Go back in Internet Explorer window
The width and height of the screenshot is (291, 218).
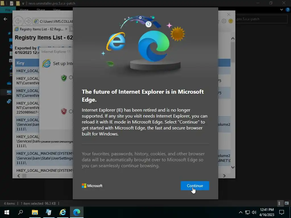point(18,21)
